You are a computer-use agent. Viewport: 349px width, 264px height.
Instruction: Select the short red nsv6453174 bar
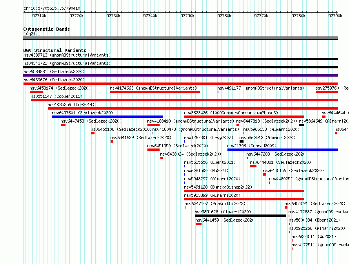coord(36,92)
